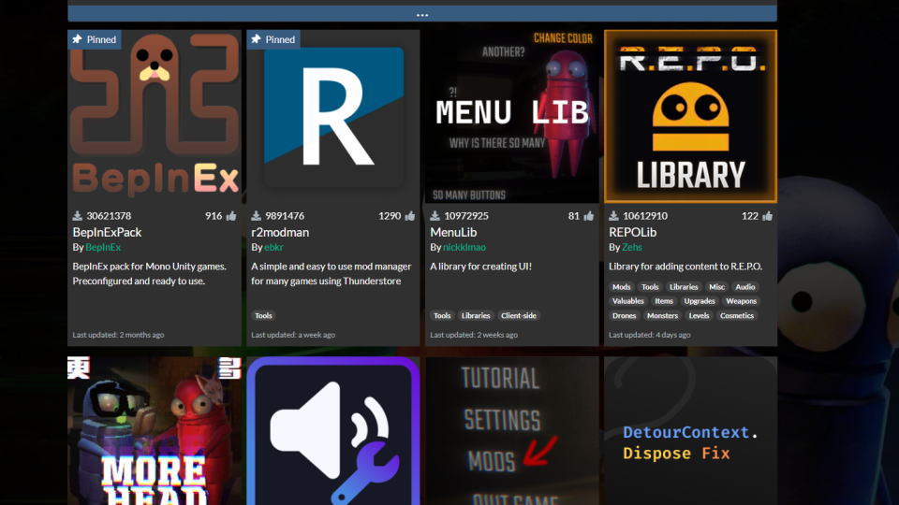This screenshot has height=505, width=899.
Task: Click 'Last updated: 2 months ago' text
Action: click(118, 335)
